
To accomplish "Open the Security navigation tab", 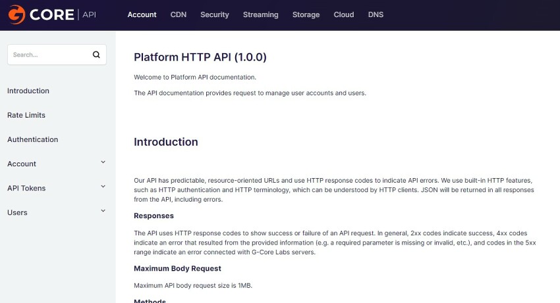I will (x=214, y=14).
